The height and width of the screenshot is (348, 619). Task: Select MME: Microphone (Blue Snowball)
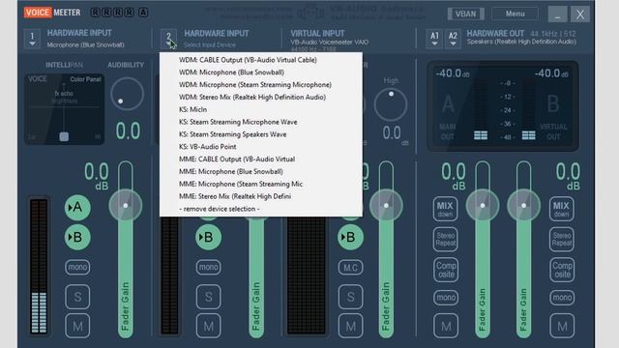231,172
